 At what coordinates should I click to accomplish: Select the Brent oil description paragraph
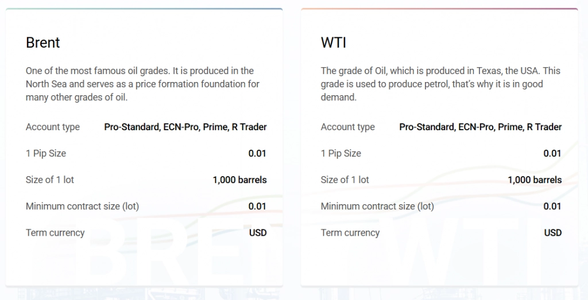(142, 84)
